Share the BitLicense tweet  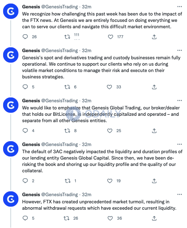click(x=154, y=131)
